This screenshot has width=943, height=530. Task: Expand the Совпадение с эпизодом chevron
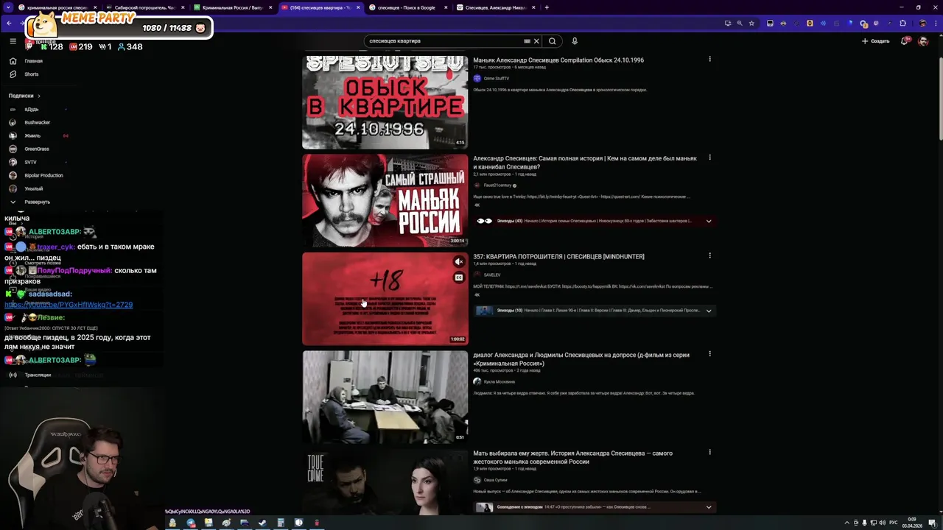click(x=709, y=507)
